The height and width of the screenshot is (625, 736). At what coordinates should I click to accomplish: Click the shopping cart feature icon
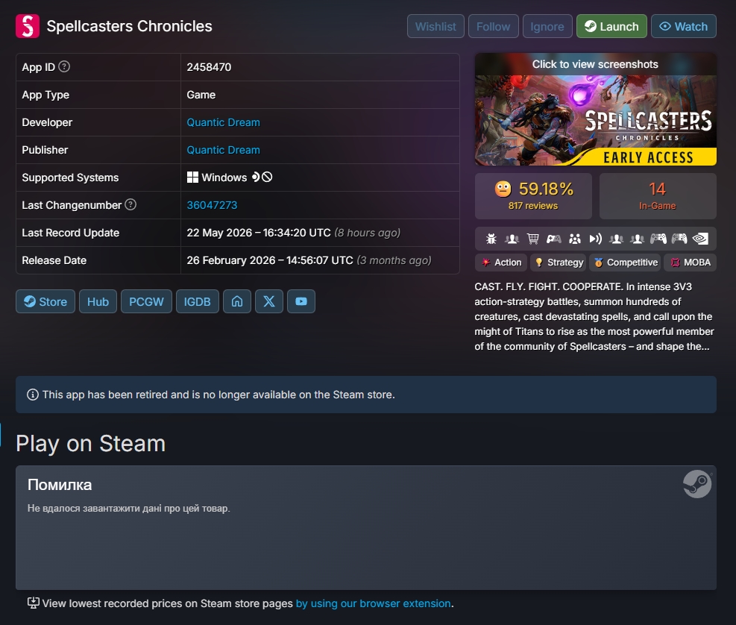532,239
